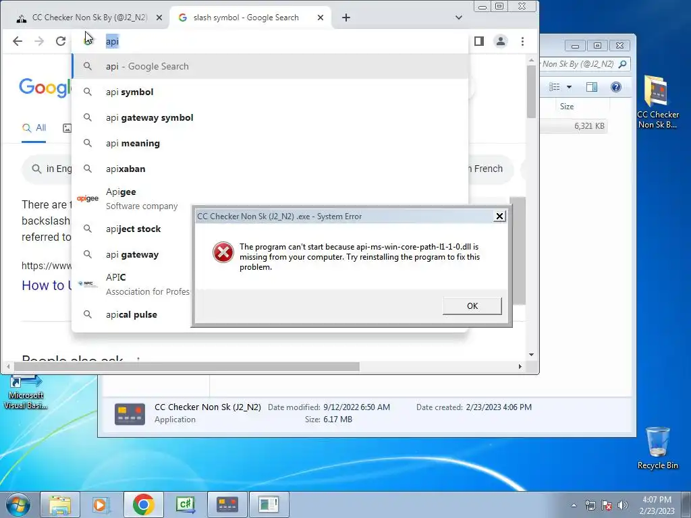Viewport: 691px width, 518px height.
Task: Show hidden tray icons arrow
Action: click(574, 505)
